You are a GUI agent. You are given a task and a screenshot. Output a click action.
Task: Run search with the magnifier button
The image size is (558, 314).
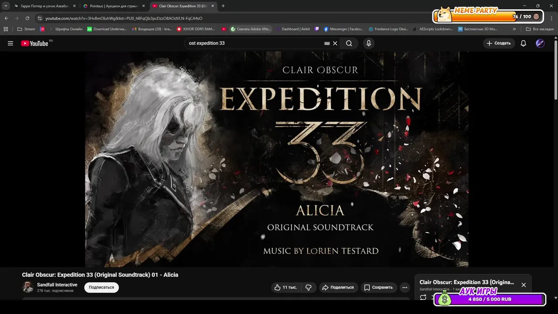point(349,43)
